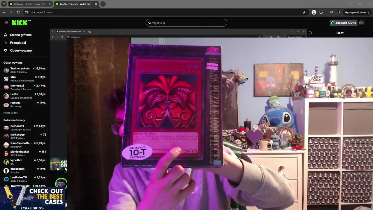Click the Wymagane działanie button
The image size is (373, 210).
pyautogui.click(x=357, y=12)
